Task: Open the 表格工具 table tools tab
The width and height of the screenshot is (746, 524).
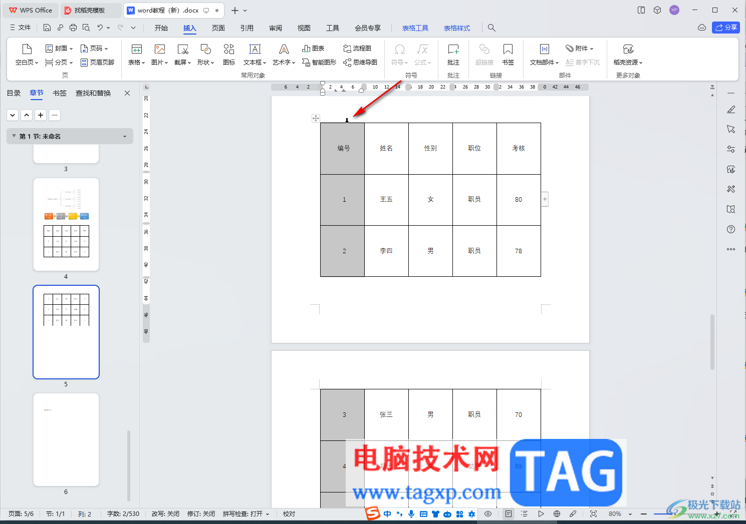Action: click(415, 28)
